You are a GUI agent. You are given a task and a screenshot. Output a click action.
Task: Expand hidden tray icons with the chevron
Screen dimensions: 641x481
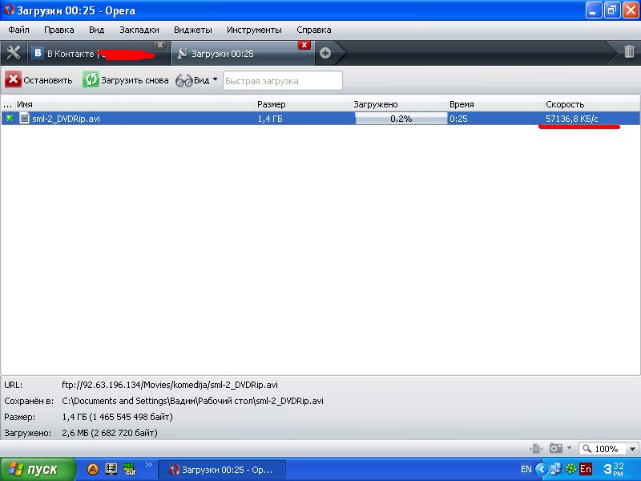(x=542, y=469)
